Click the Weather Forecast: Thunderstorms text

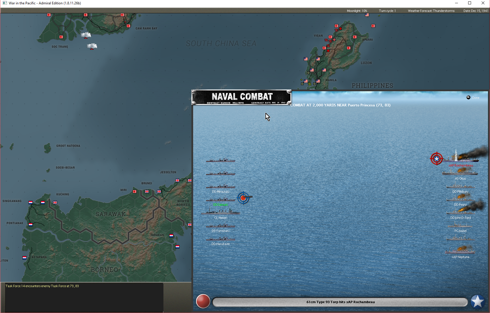[x=431, y=11]
